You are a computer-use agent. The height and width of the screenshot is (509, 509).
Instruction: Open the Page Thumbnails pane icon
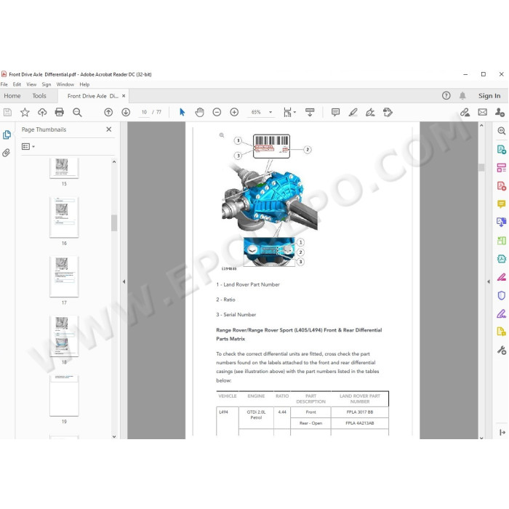point(7,135)
